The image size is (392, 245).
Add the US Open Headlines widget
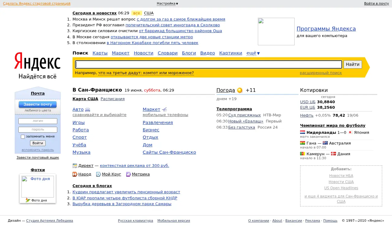point(341,188)
